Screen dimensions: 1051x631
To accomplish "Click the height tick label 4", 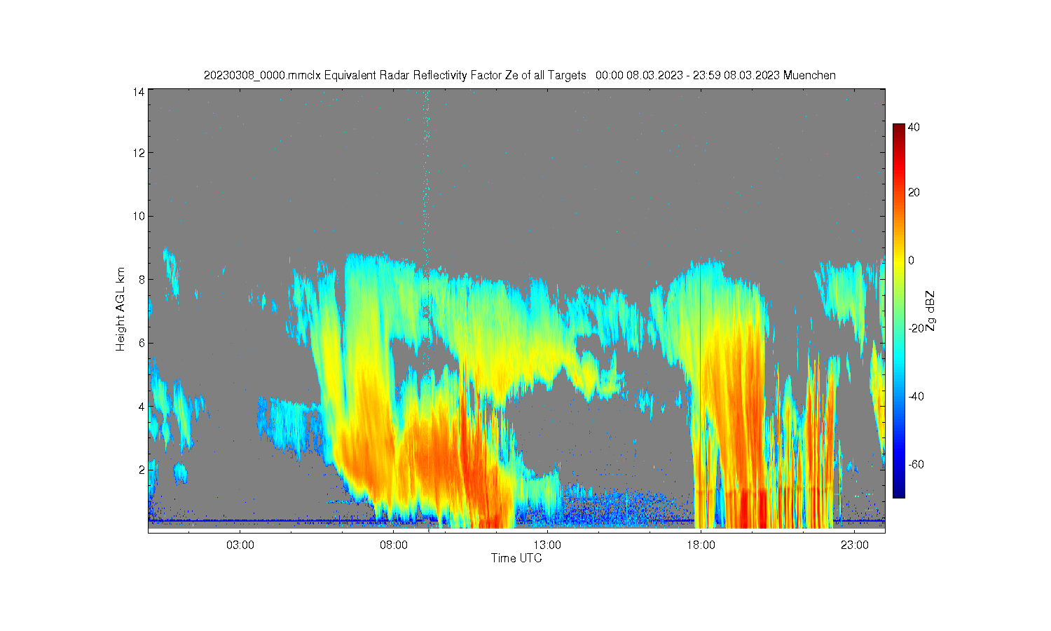I will click(142, 407).
